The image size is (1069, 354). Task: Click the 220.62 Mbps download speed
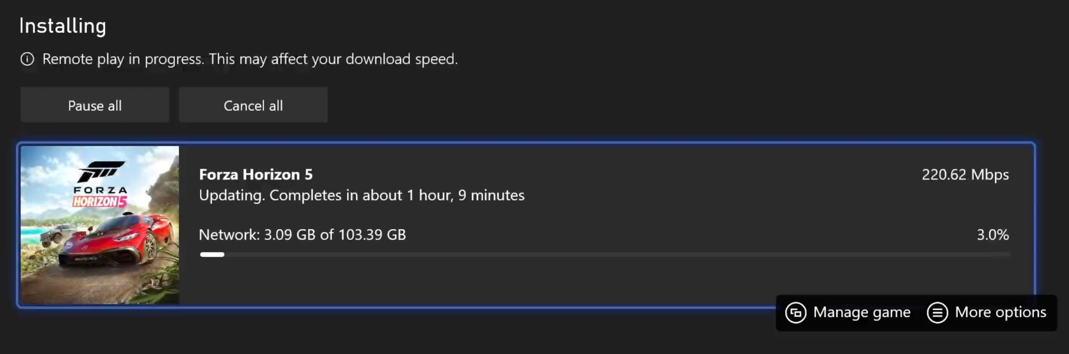click(965, 175)
